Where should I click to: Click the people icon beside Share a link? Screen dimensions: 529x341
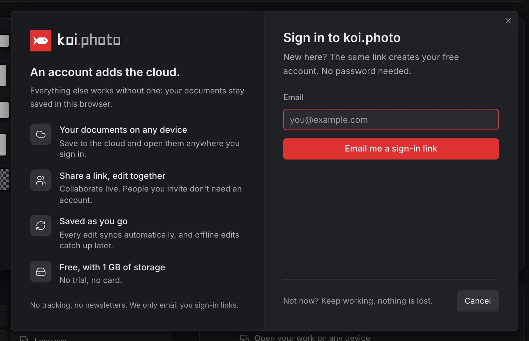pos(41,180)
